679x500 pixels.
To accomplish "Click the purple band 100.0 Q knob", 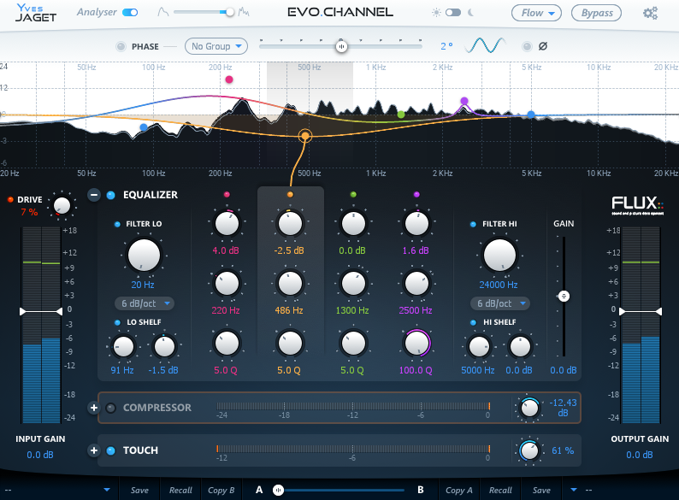I will (416, 344).
